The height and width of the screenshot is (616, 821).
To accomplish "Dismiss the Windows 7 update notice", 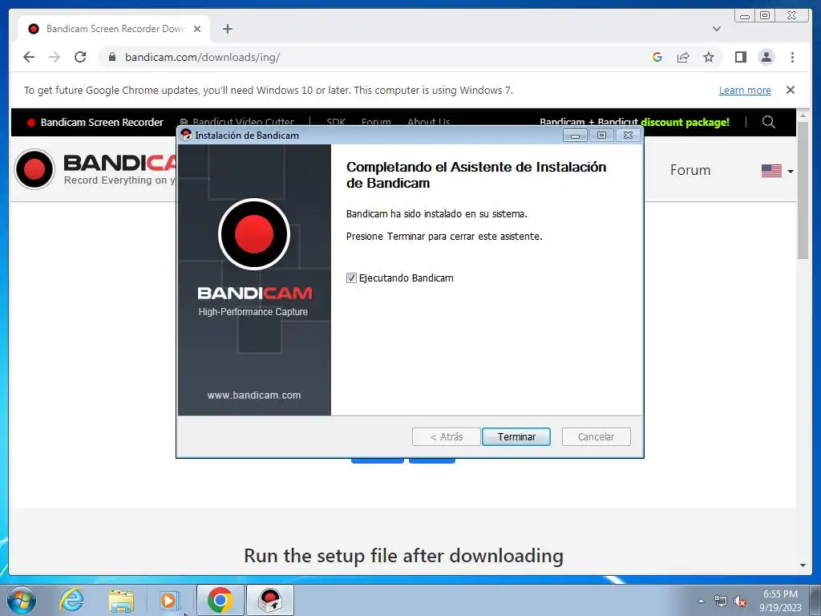I will click(x=790, y=90).
